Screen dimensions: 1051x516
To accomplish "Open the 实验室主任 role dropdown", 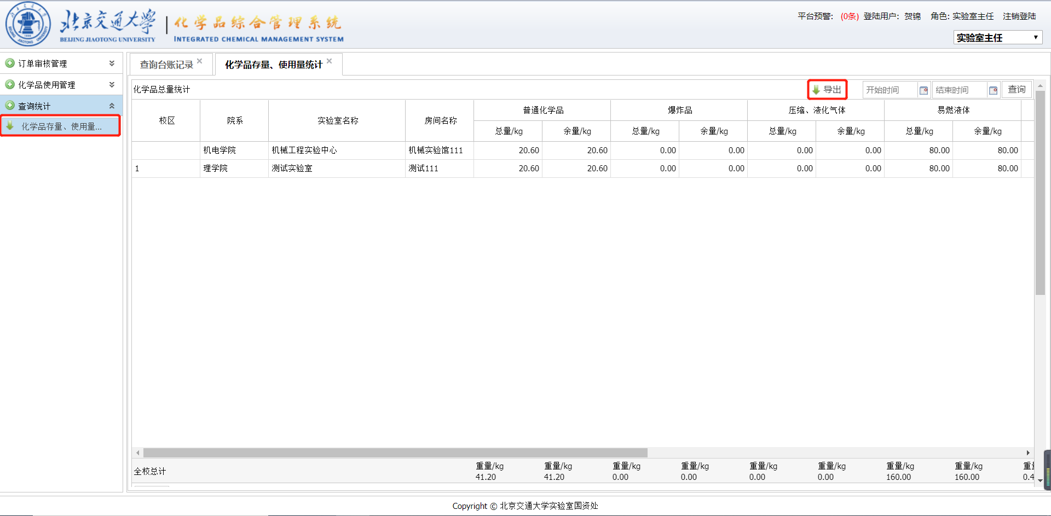I will pyautogui.click(x=997, y=38).
